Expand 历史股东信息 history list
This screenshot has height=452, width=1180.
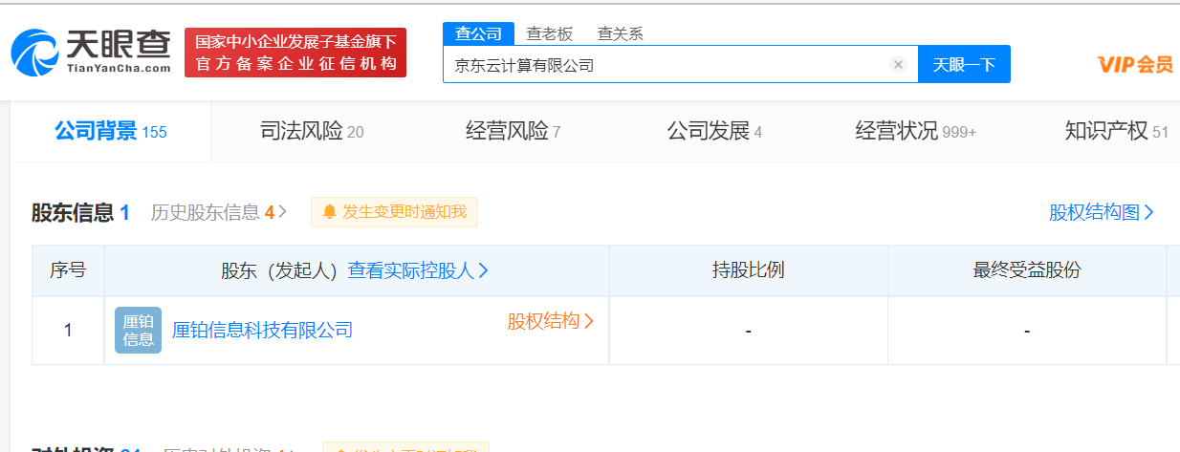tap(218, 212)
